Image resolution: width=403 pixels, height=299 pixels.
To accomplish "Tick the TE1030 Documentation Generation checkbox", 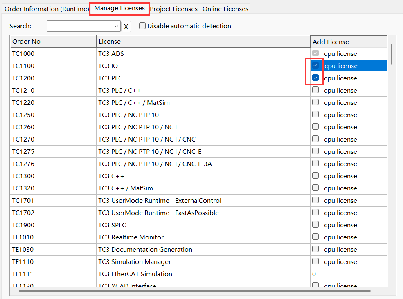I will coord(315,249).
